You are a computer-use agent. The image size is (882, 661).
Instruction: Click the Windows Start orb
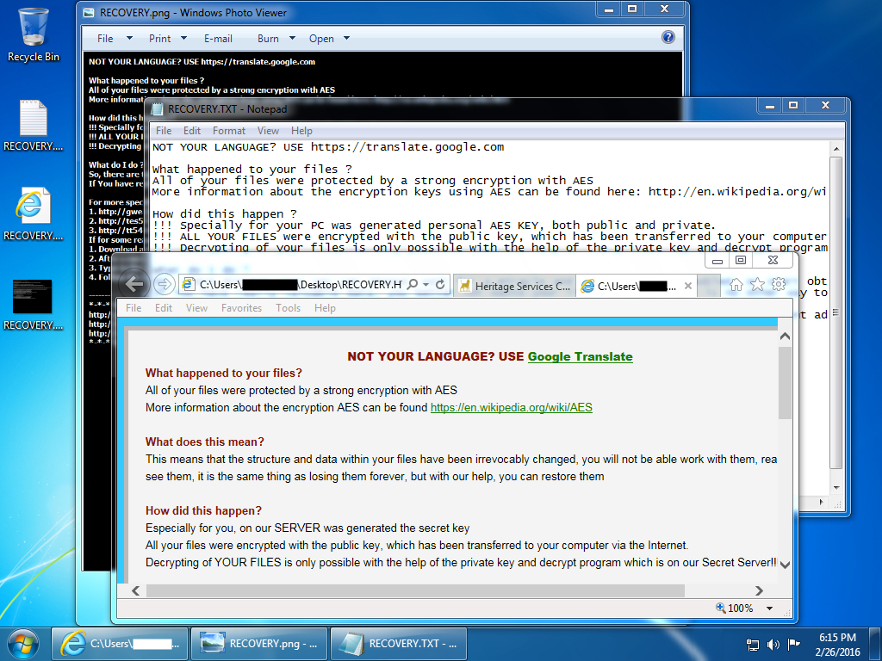coord(23,643)
